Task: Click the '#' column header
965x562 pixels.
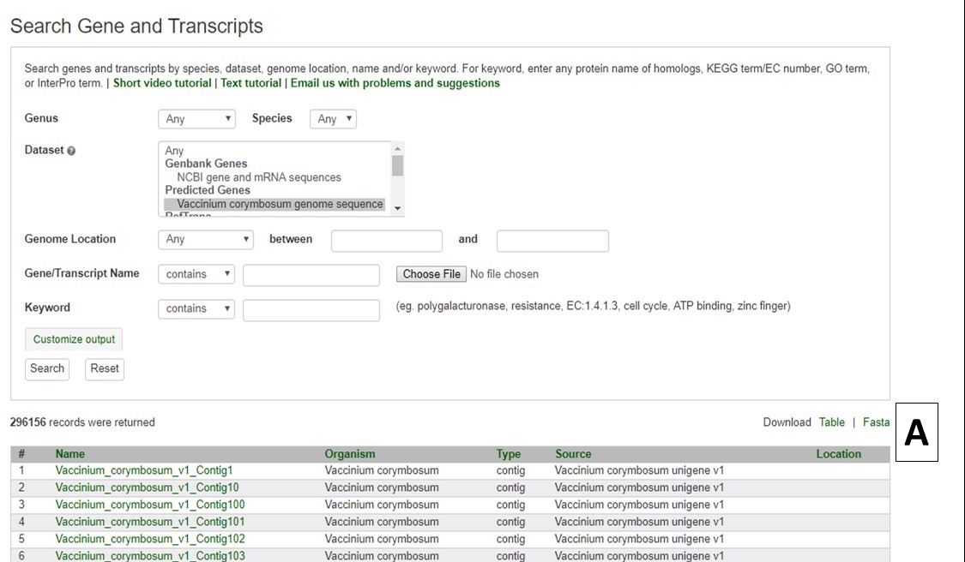Action: (21, 454)
